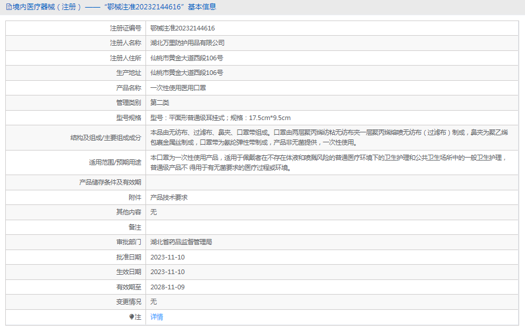Click the 注册人名称 label
The height and width of the screenshot is (328, 525).
coord(126,43)
